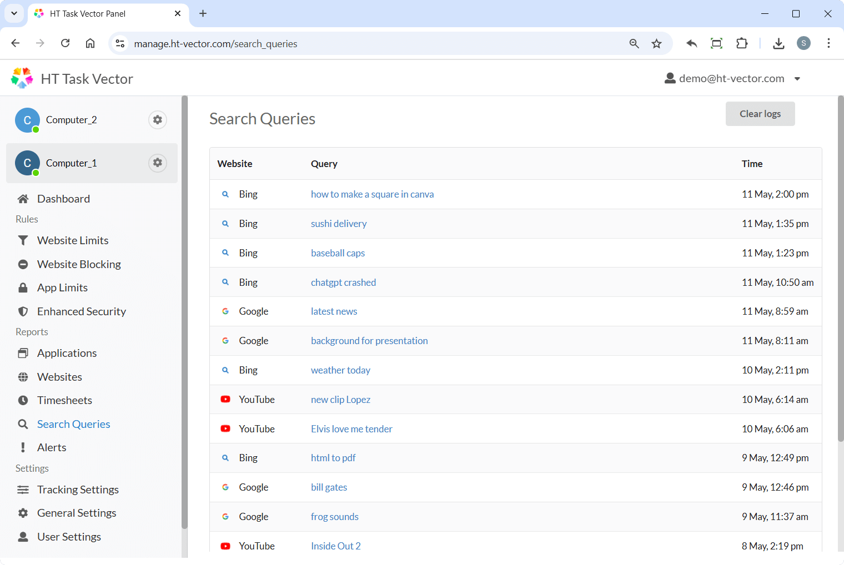Go to Website Blocking in sidebar
The width and height of the screenshot is (844, 565).
click(79, 264)
